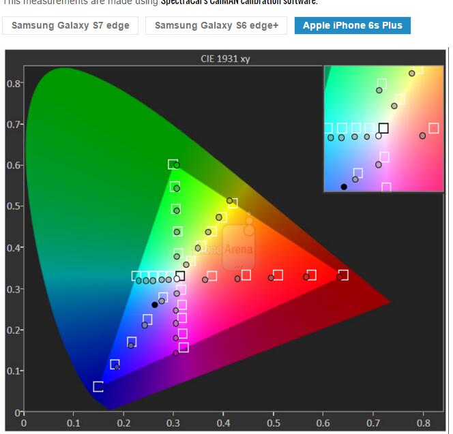Click the y-axis label 0.7
Image resolution: width=453 pixels, height=434 pixels.
pyautogui.click(x=13, y=125)
